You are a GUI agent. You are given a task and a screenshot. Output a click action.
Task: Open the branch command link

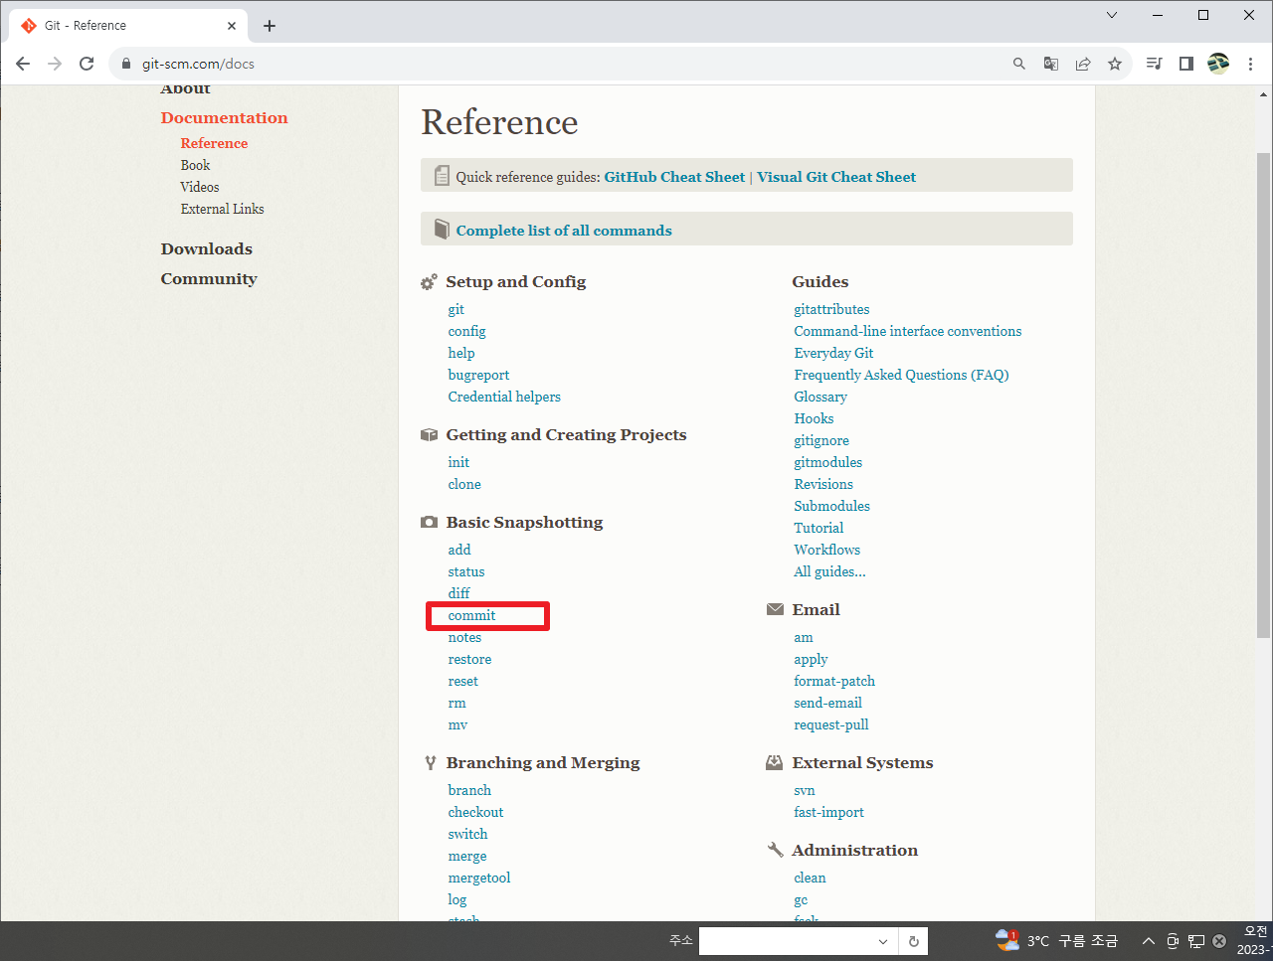469,790
